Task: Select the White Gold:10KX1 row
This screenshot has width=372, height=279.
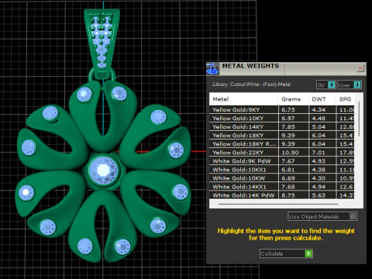Action: pyautogui.click(x=281, y=170)
